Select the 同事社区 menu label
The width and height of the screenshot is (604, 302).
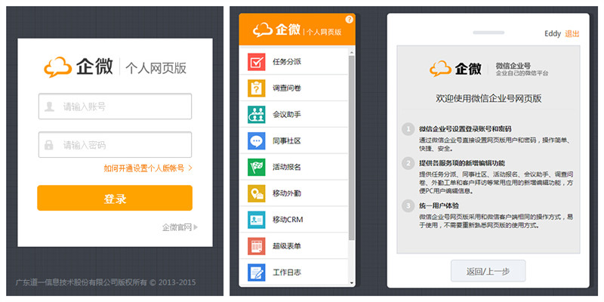(287, 140)
